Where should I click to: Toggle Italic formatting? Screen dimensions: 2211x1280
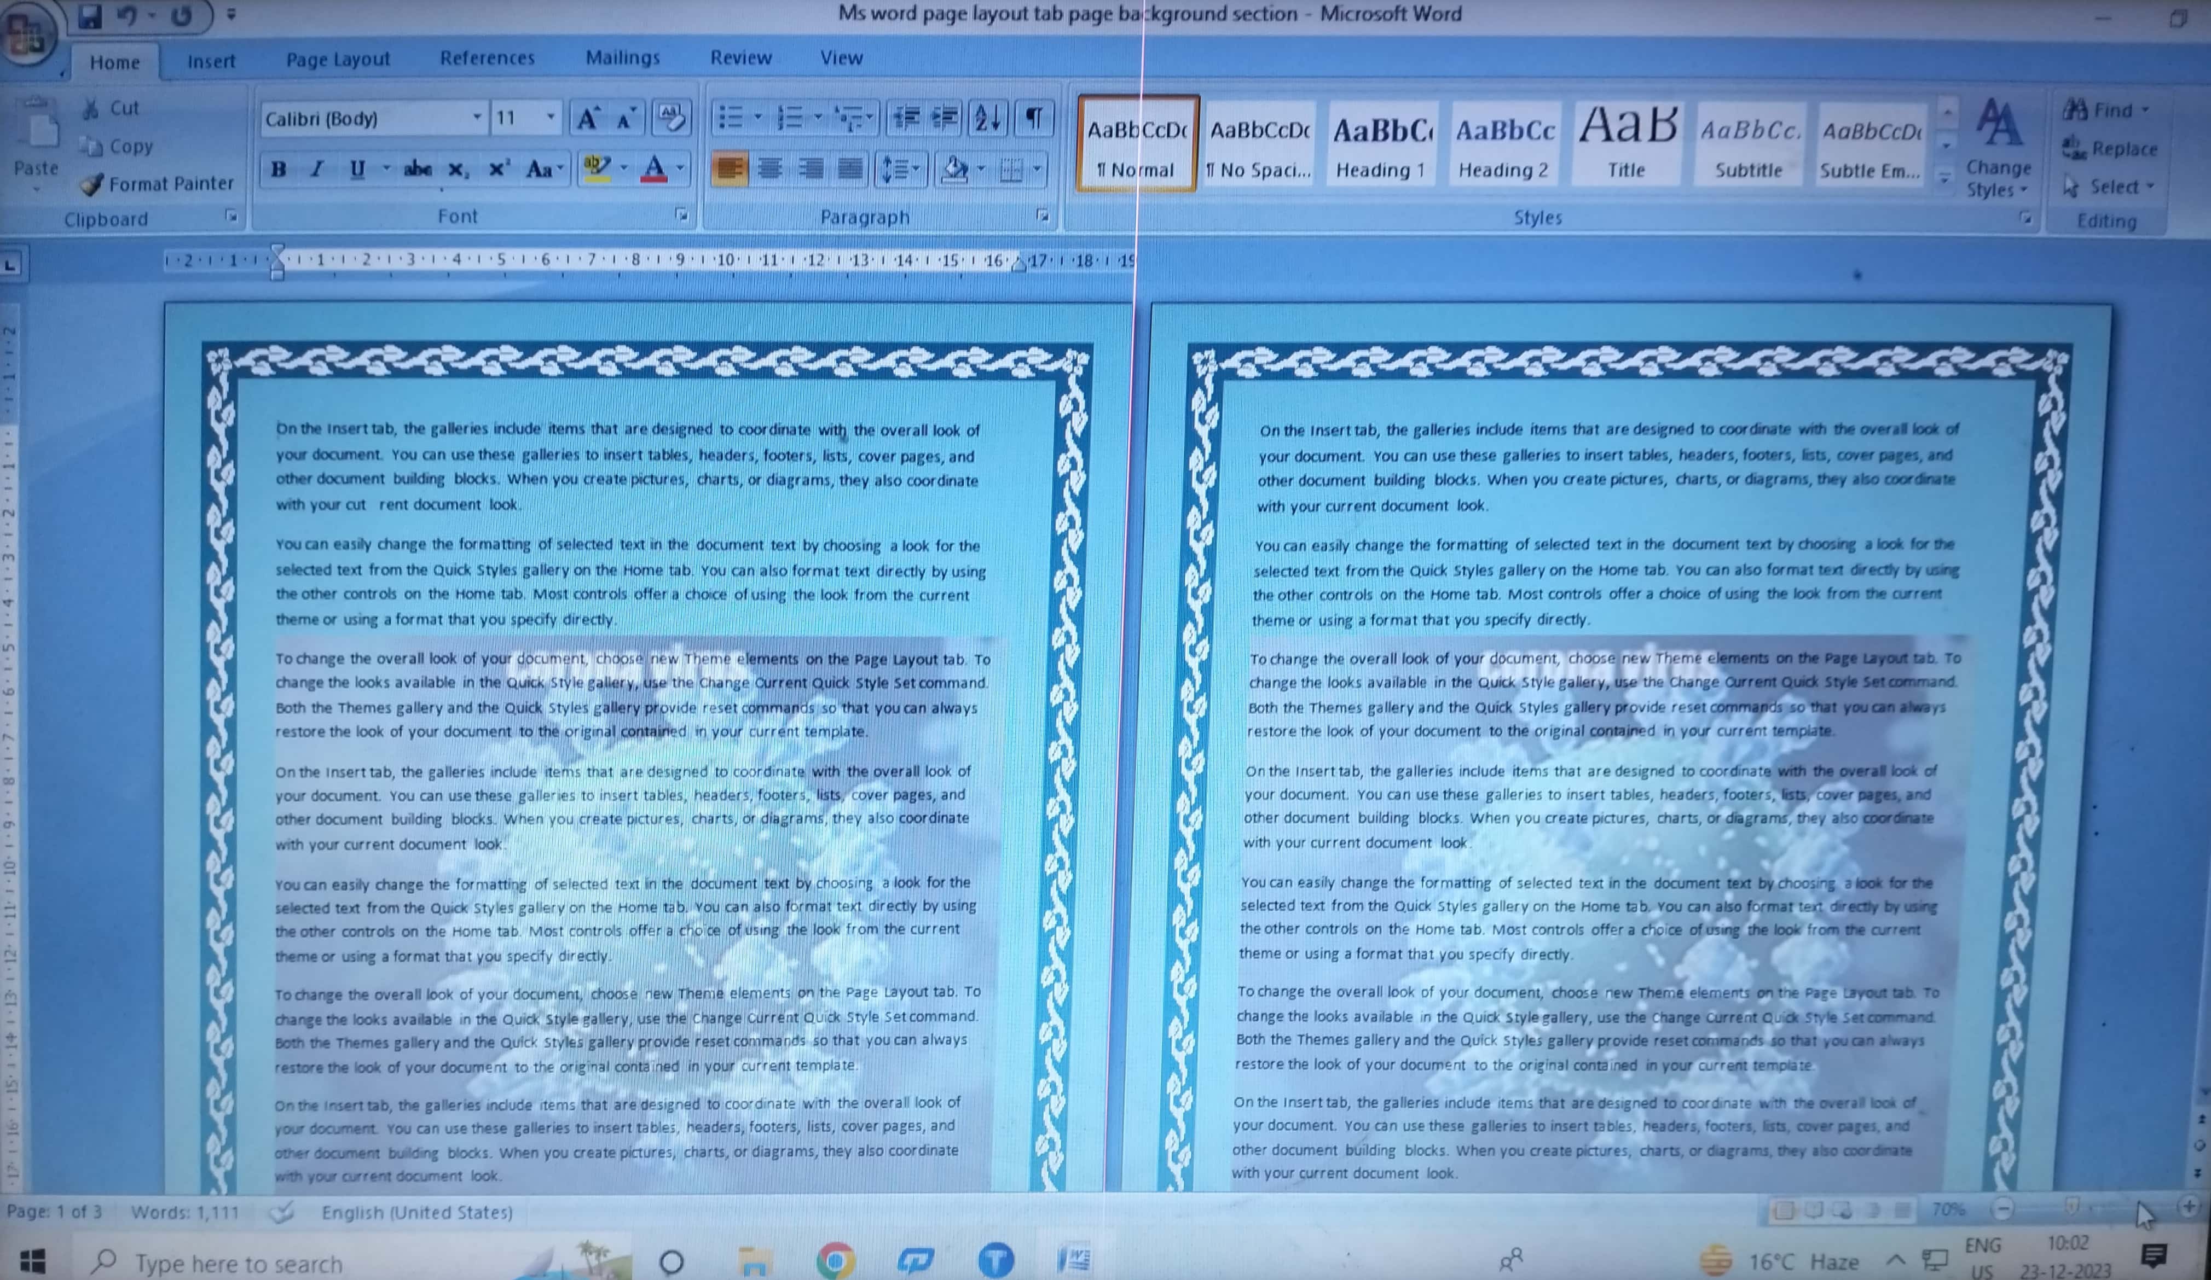pos(317,168)
